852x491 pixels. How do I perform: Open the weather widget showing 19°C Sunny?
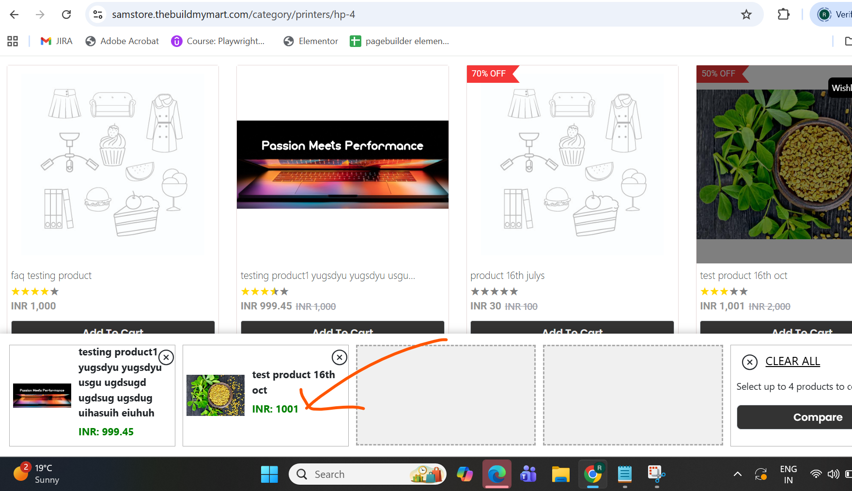tap(36, 474)
